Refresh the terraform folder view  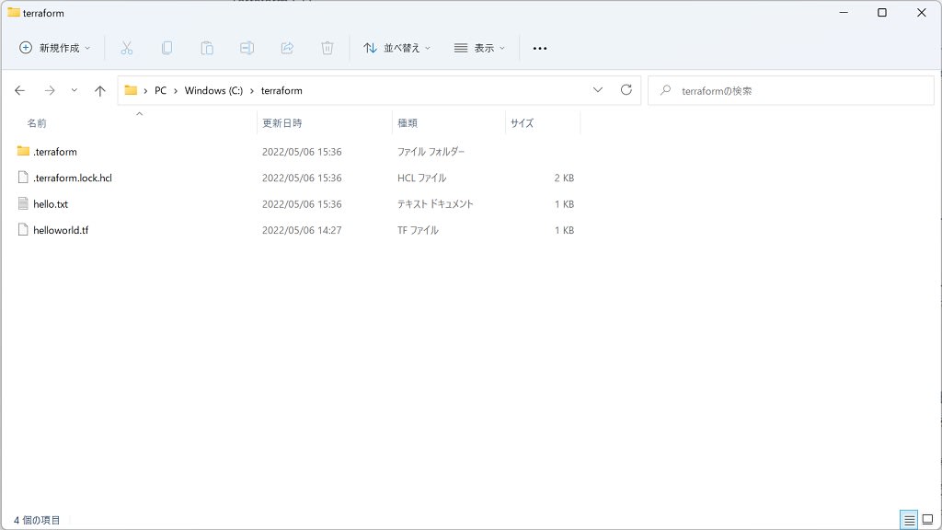(626, 90)
